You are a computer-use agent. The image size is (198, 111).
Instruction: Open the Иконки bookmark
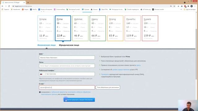[94, 10]
